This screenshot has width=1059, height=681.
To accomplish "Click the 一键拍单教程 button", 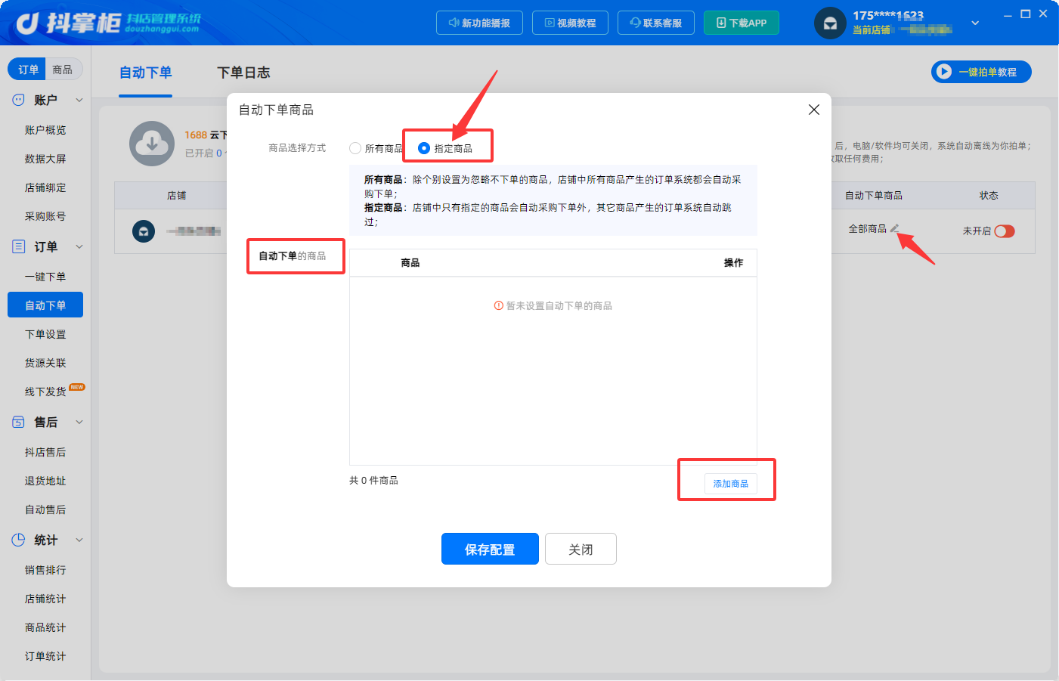I will [981, 72].
